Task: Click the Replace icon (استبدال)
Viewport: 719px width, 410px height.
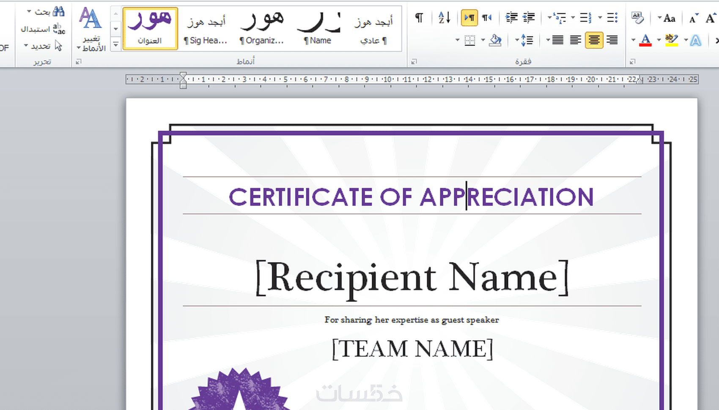Action: tap(59, 29)
